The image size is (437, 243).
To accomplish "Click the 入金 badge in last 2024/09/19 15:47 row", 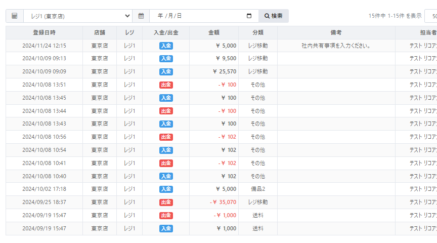I will coord(166,228).
